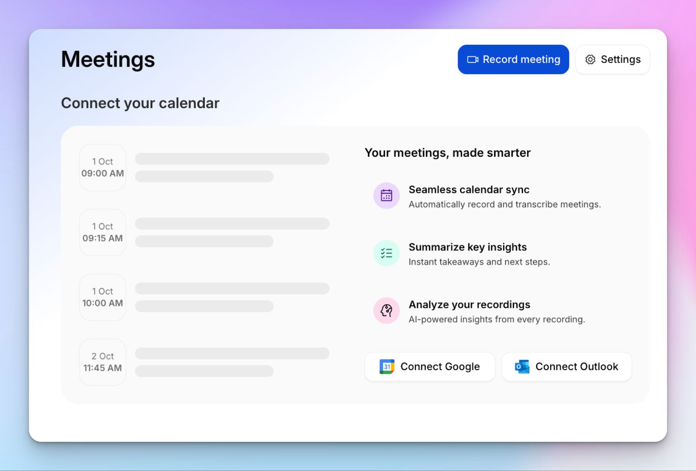Click the Connect your calendar heading
The image size is (696, 471).
[x=140, y=103]
